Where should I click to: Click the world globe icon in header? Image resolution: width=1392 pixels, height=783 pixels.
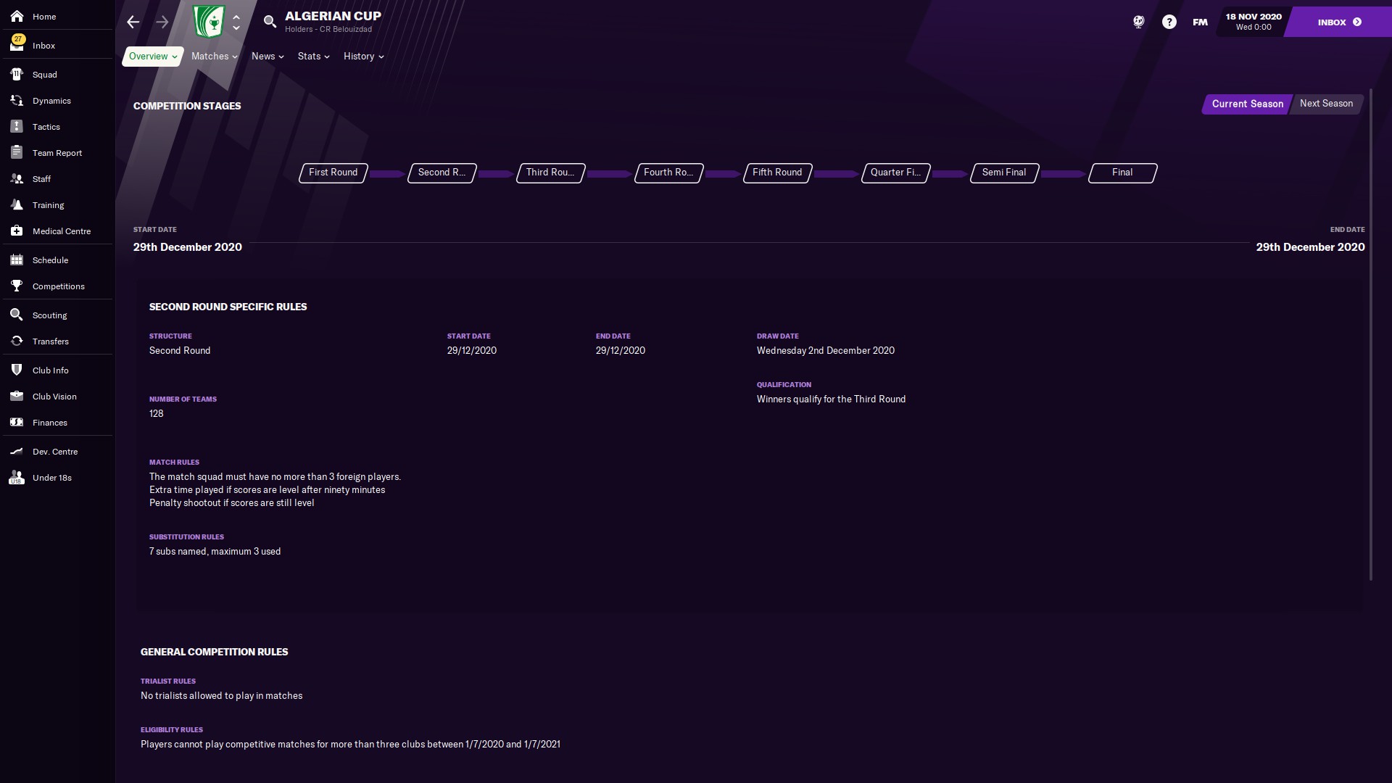pyautogui.click(x=1138, y=22)
